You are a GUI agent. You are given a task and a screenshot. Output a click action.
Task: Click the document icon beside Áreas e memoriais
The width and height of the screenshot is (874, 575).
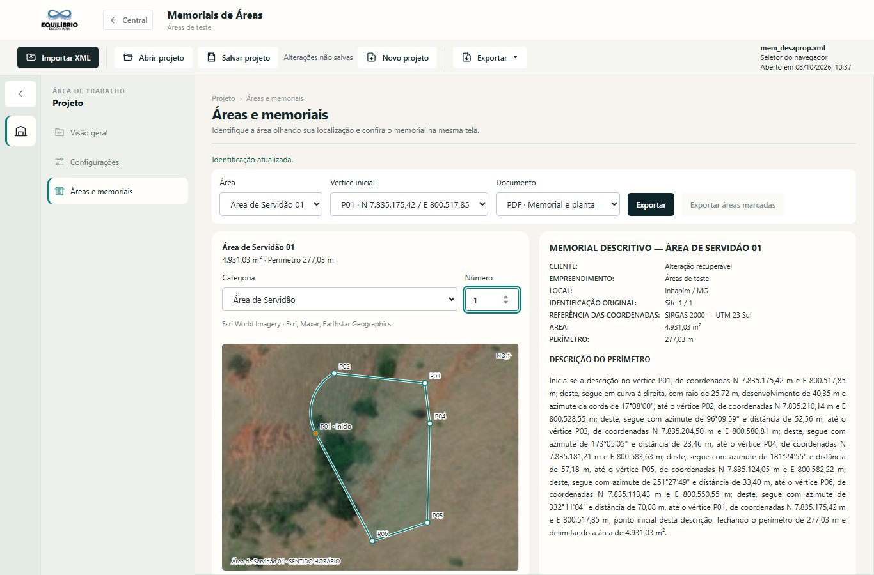60,191
